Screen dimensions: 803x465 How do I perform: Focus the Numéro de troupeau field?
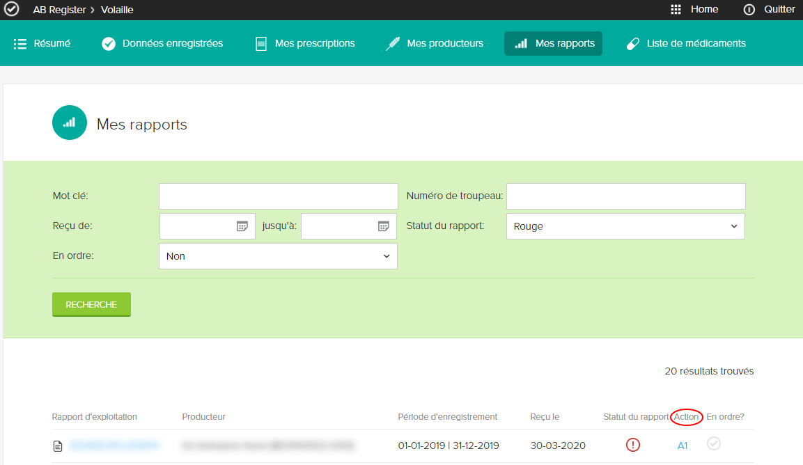625,196
